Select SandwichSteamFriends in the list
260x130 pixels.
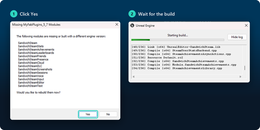pos(32,56)
